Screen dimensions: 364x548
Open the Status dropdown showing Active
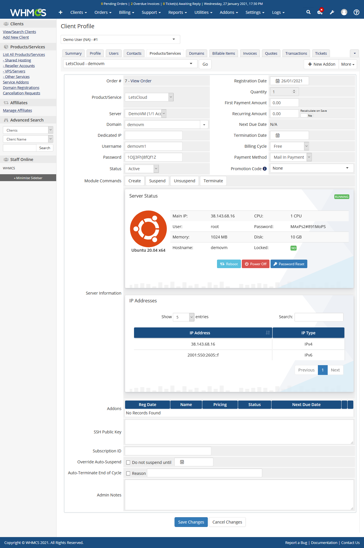(142, 169)
